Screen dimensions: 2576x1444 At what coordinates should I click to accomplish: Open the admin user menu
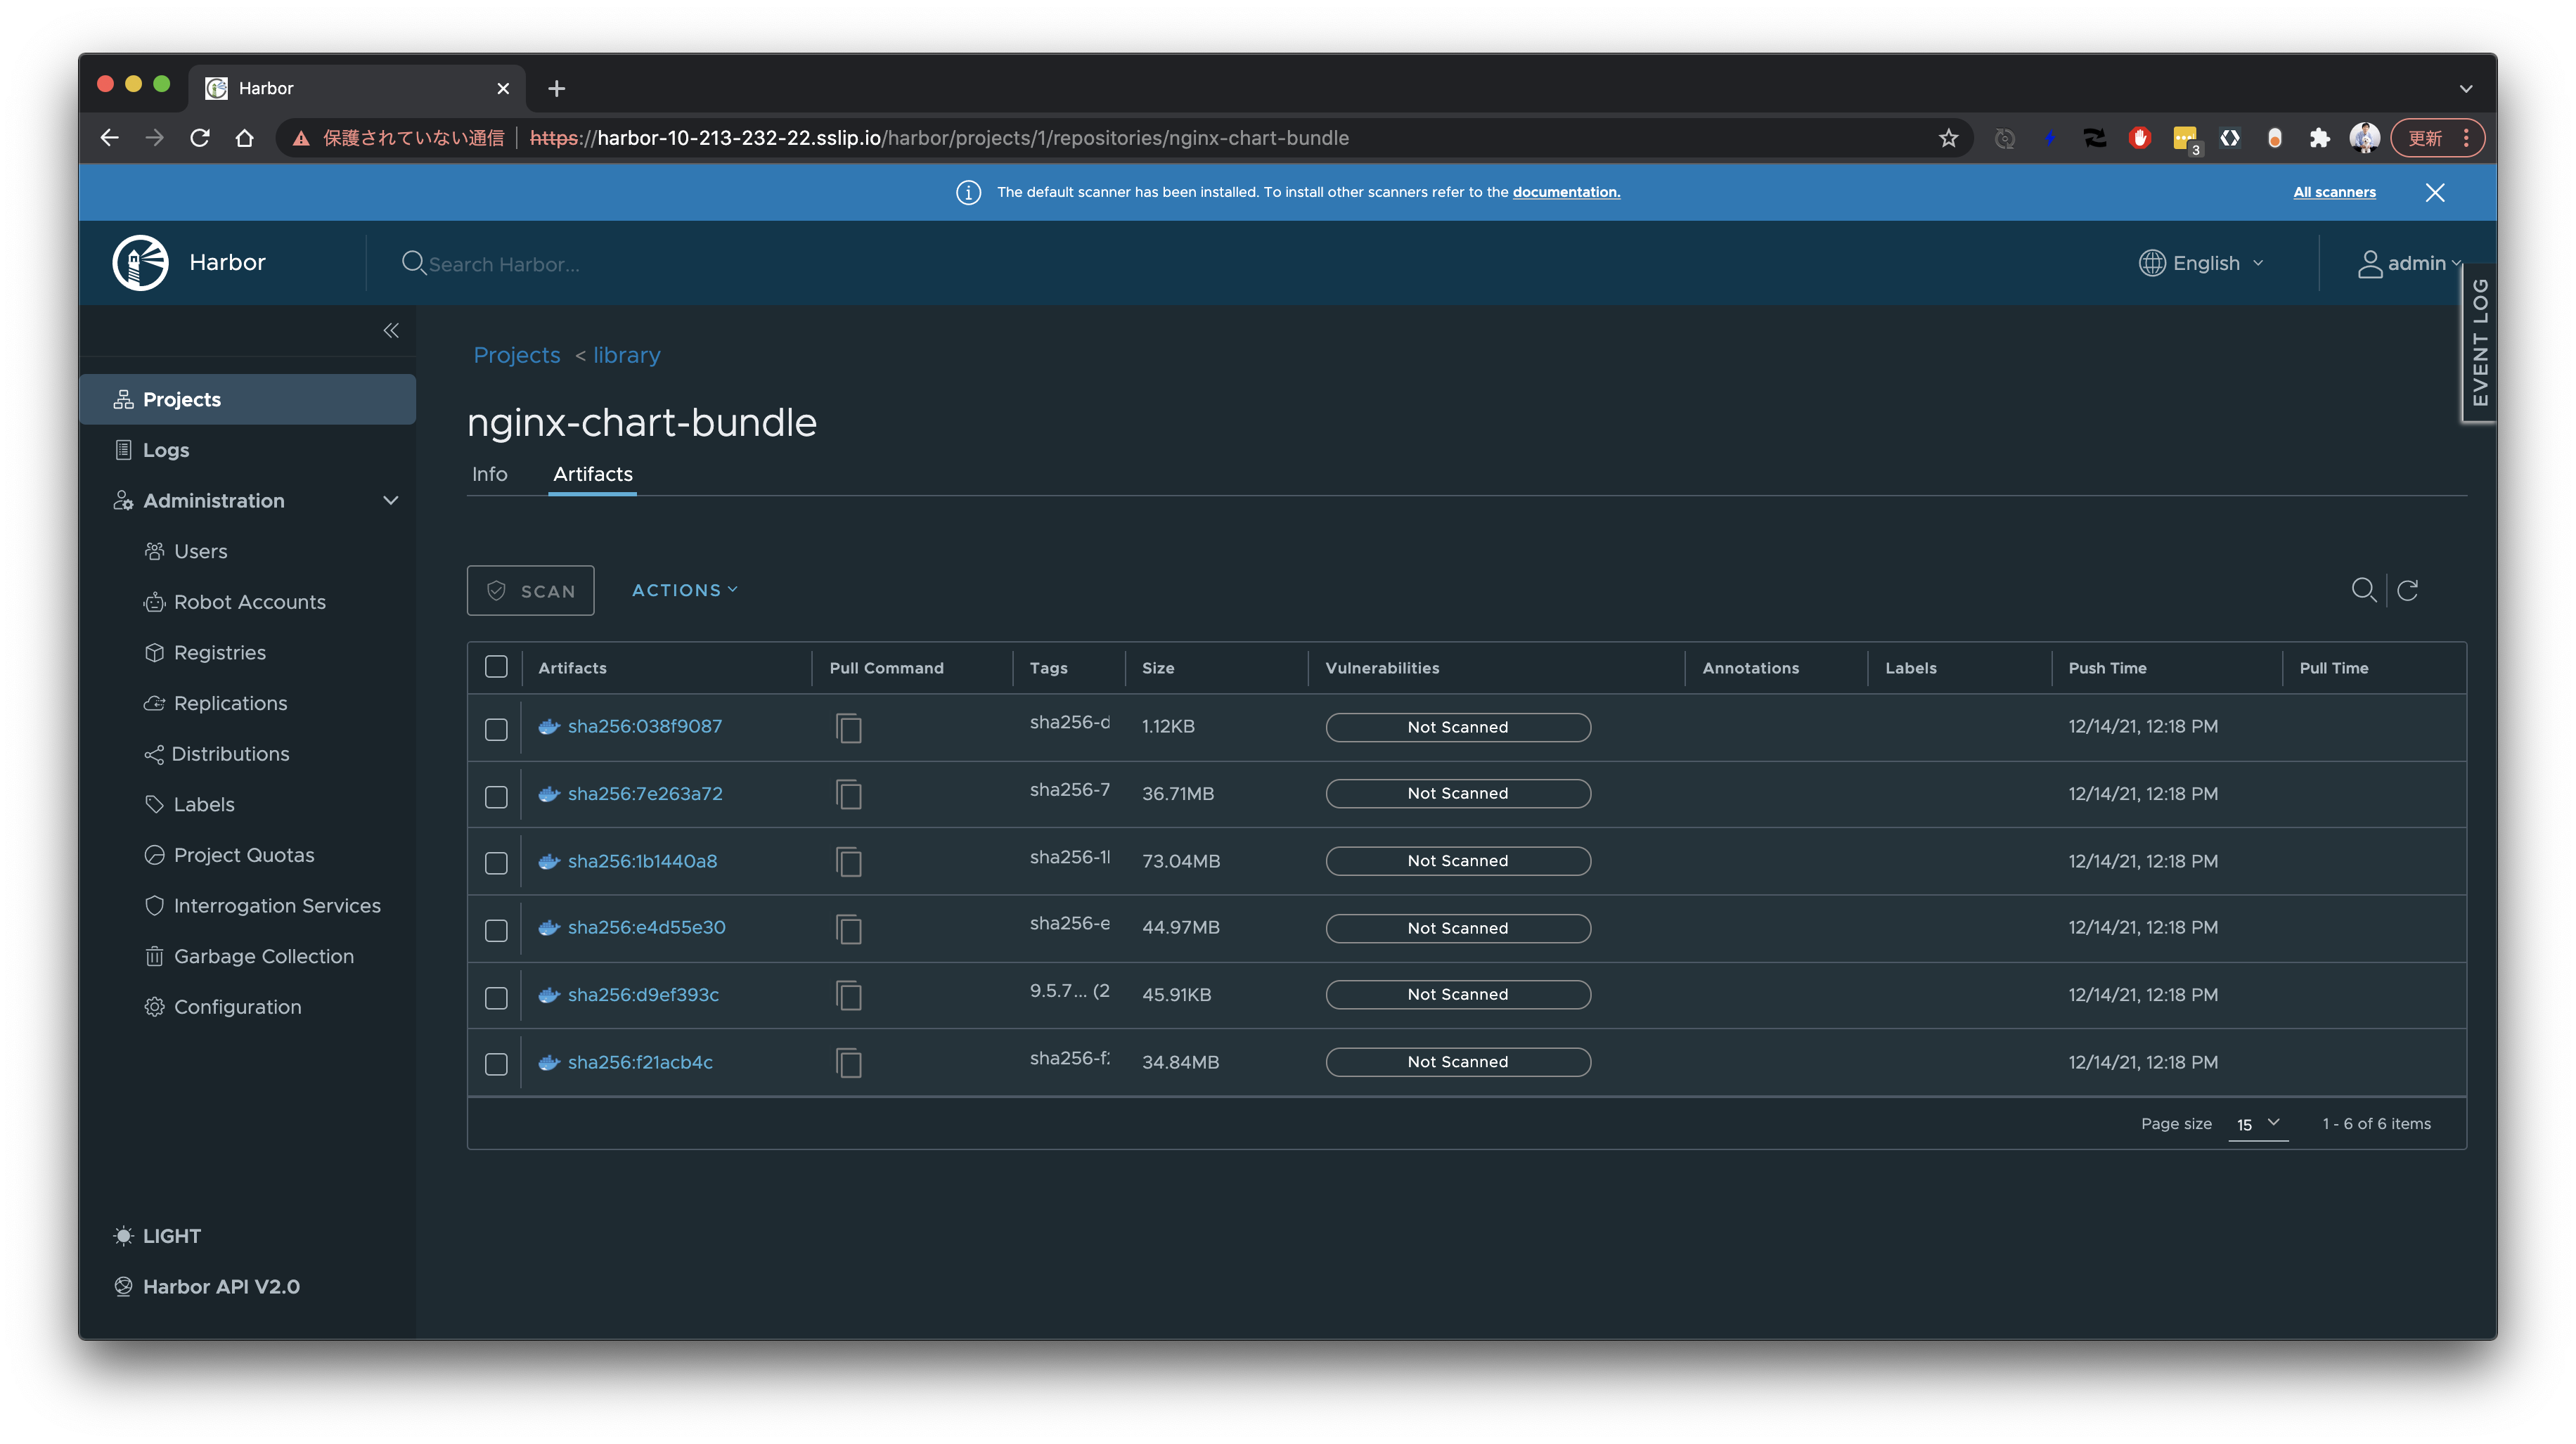(2409, 263)
